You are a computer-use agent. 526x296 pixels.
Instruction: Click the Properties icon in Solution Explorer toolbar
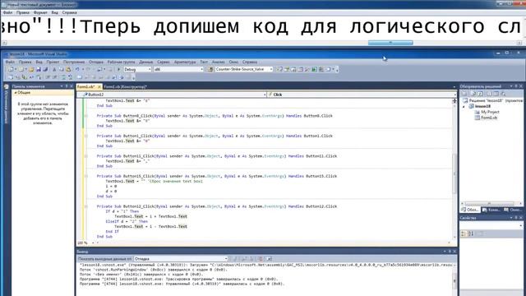coord(465,94)
